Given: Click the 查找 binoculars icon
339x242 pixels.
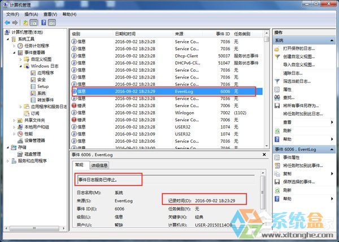Looking at the screenshot, I should click(x=277, y=98).
